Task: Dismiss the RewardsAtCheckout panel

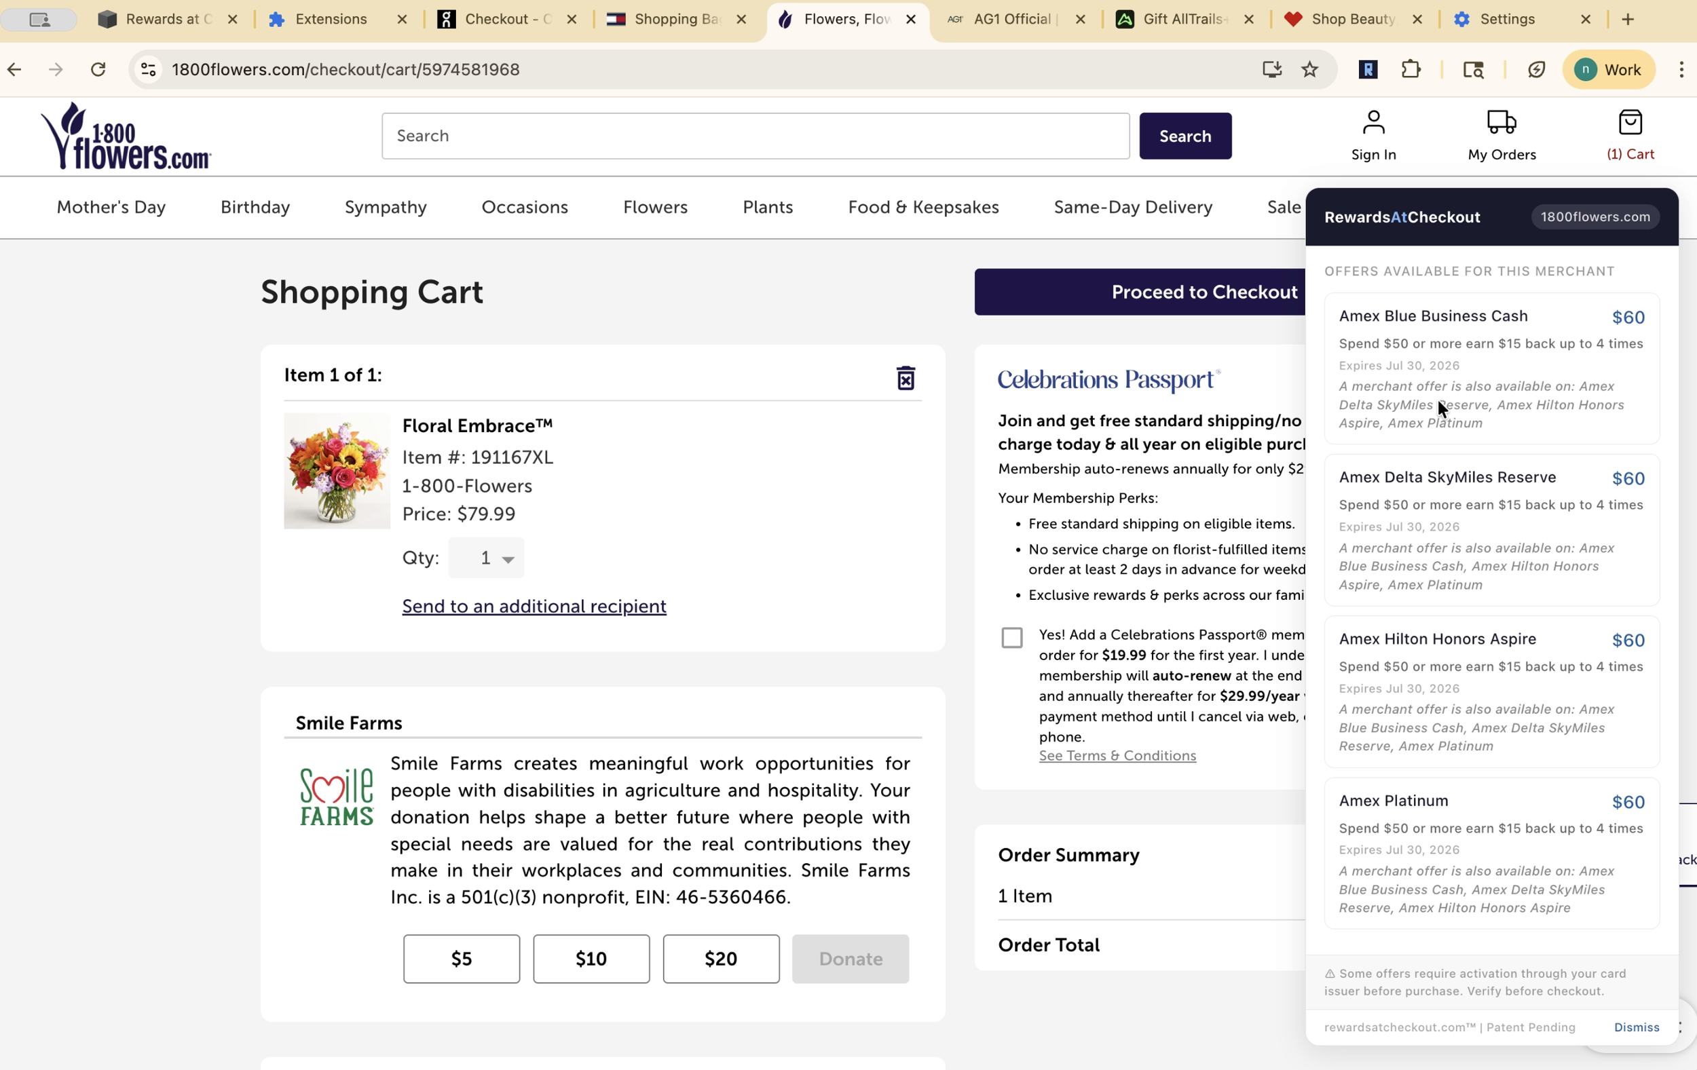Action: (1636, 1027)
